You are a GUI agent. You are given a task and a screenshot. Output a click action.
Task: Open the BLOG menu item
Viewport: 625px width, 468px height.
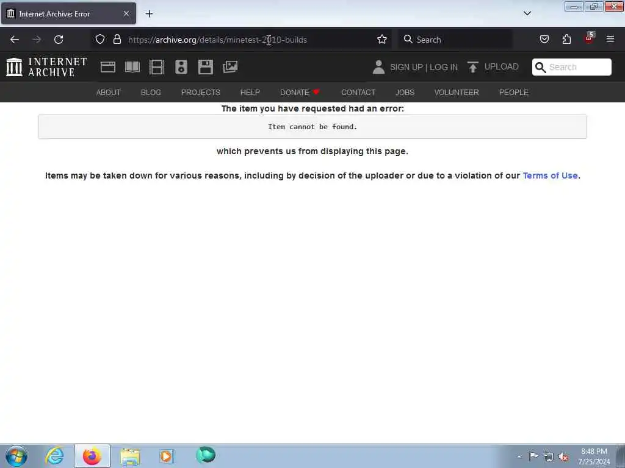(151, 93)
